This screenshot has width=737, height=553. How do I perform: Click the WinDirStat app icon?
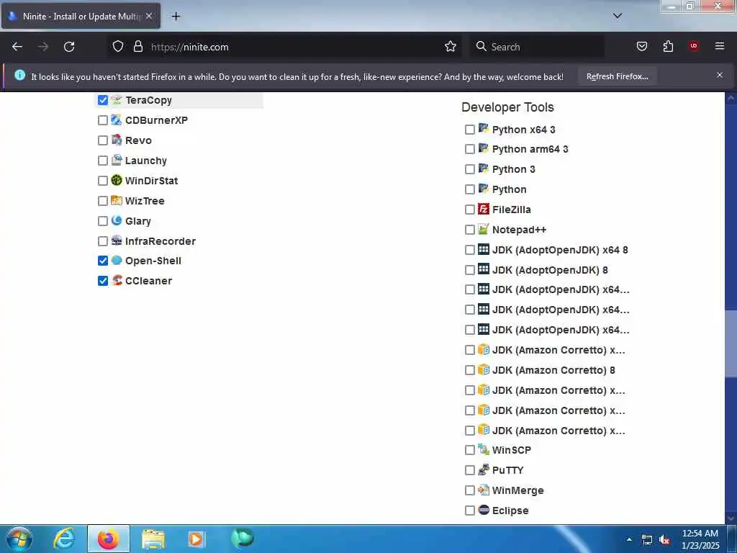(x=117, y=181)
